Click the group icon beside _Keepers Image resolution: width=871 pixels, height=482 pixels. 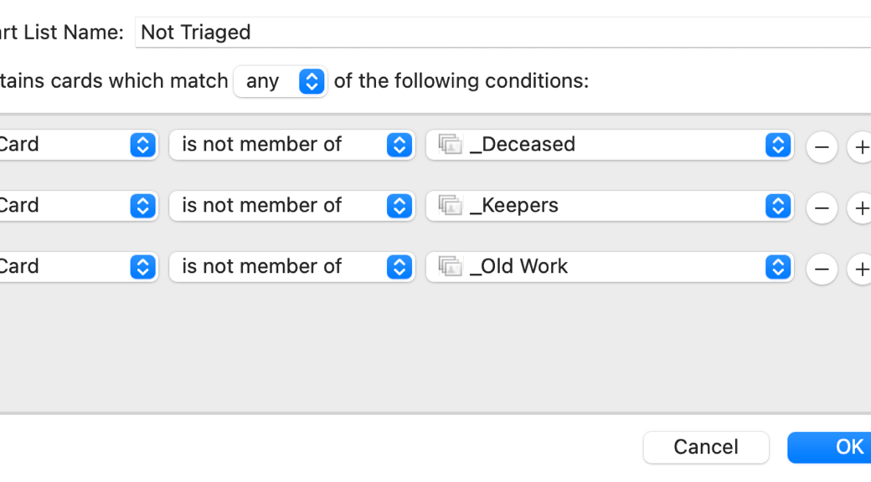(x=451, y=206)
